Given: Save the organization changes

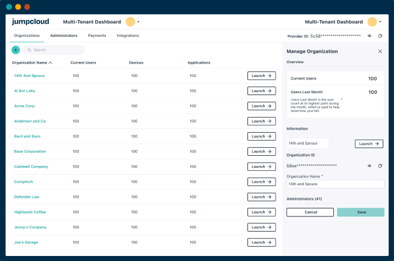Looking at the screenshot, I should (360, 212).
